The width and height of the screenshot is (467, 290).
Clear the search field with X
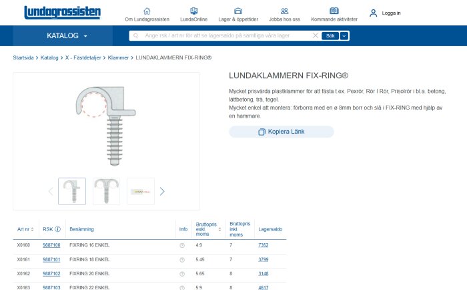[316, 35]
